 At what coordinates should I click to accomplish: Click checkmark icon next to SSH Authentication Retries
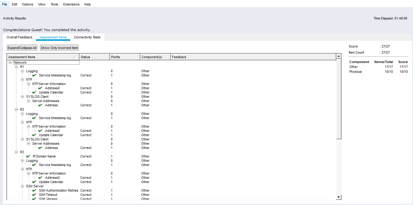click(34, 190)
